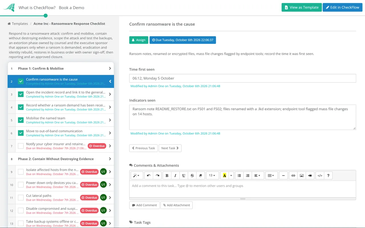Viewport: 365px width, 228px height.
Task: Uncheck the 'Open the incident record' task checkbox
Action: pos(21,94)
